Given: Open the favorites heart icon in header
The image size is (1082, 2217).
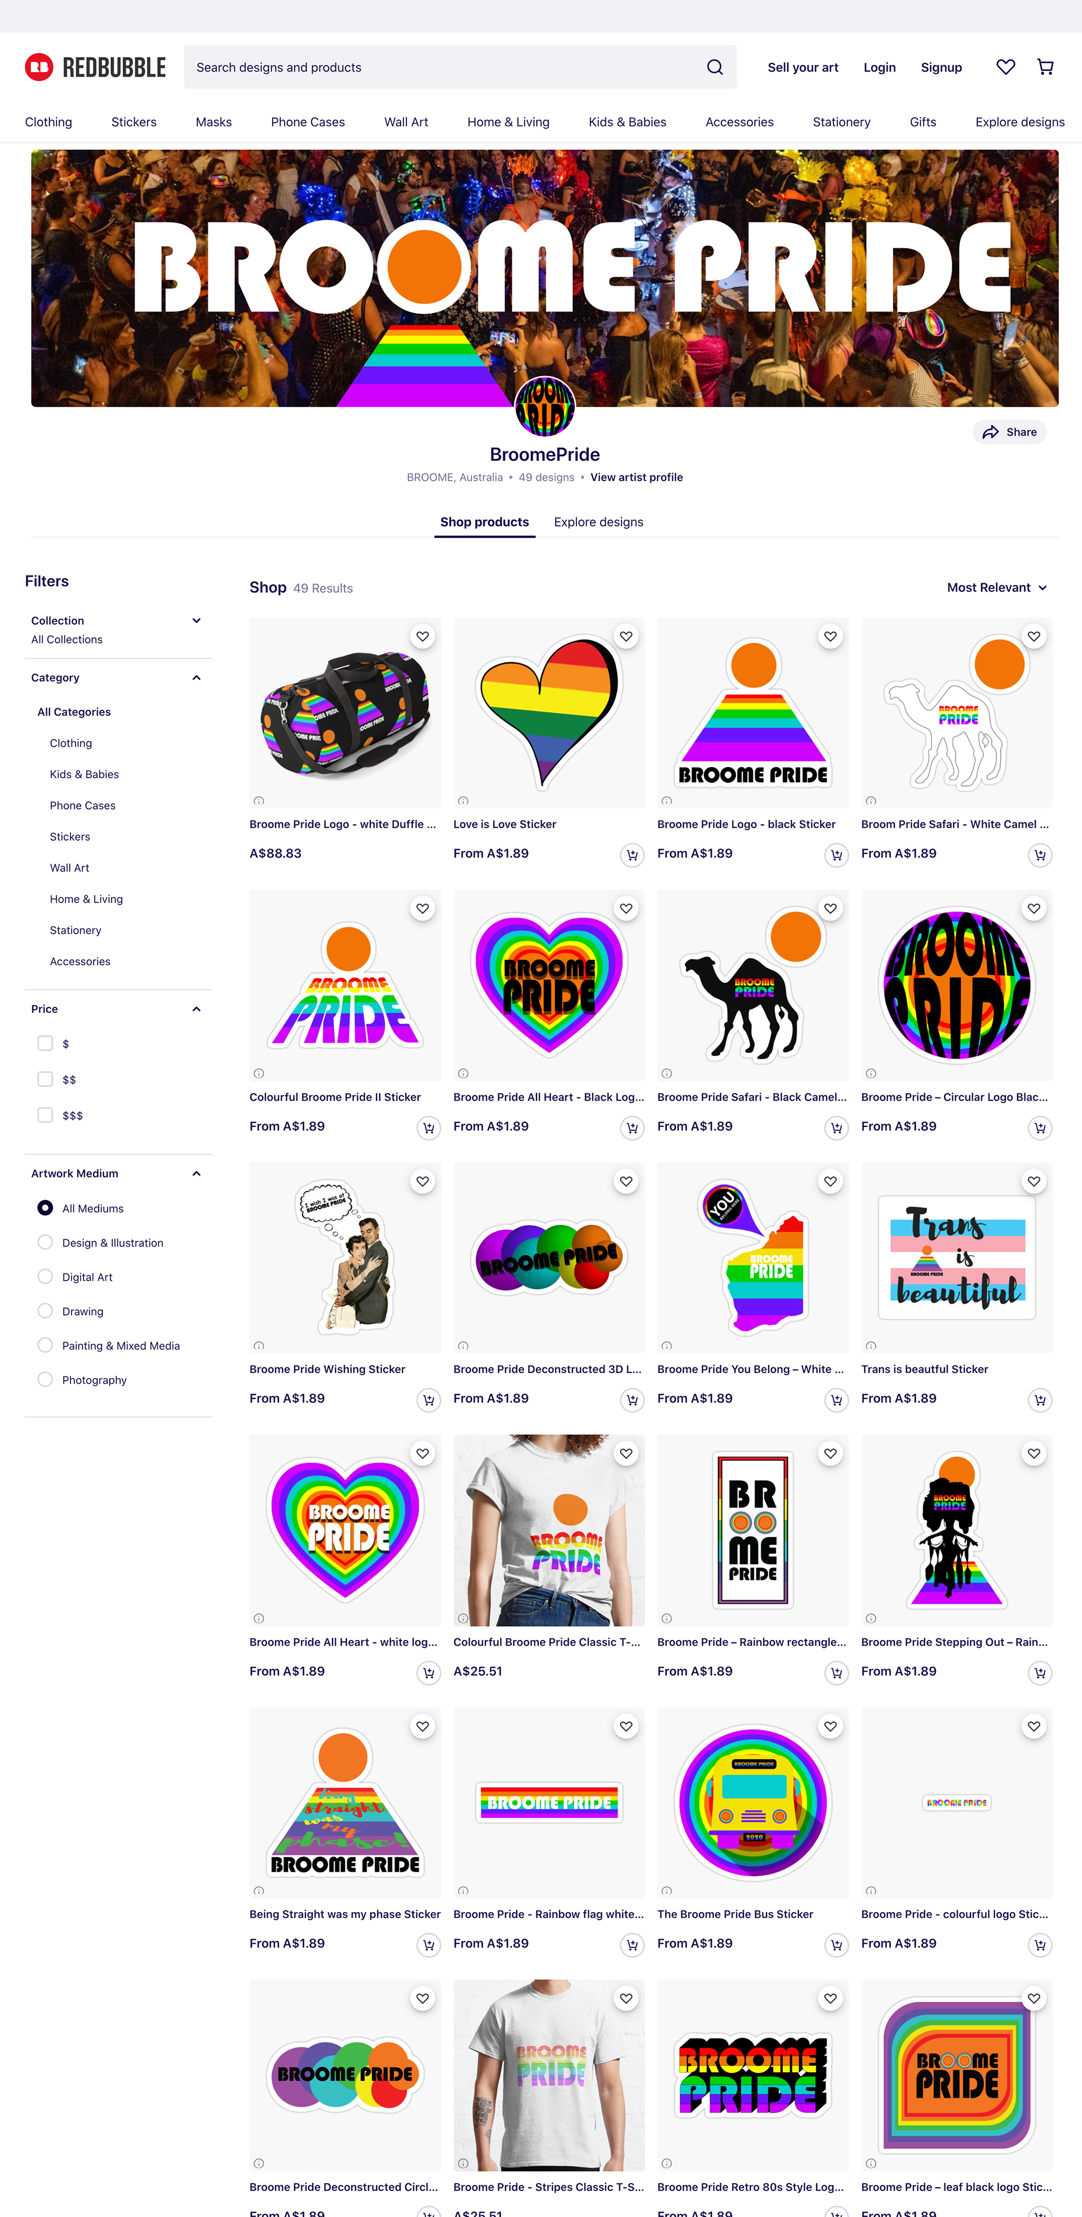Looking at the screenshot, I should [x=1005, y=67].
